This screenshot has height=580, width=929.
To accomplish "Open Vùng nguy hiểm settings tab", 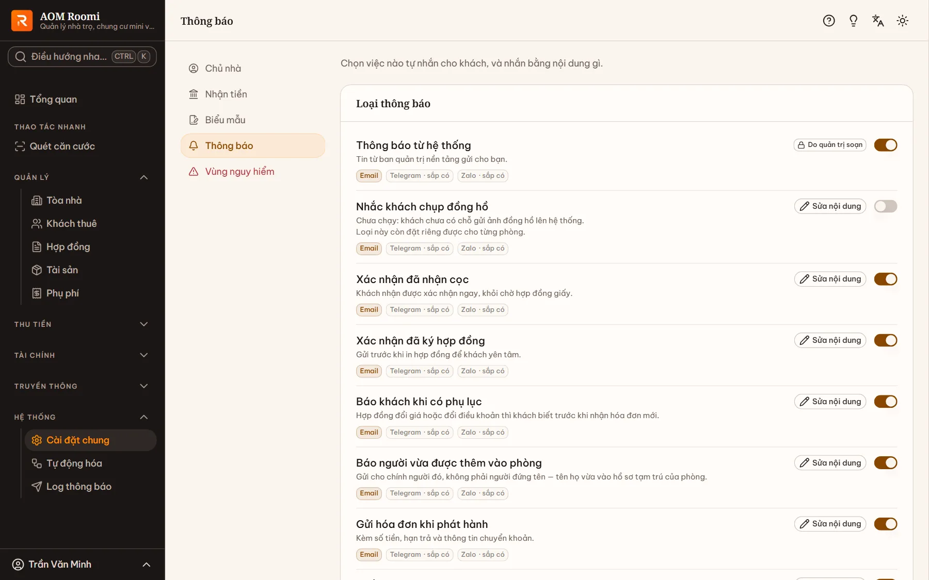I will coord(253,172).
